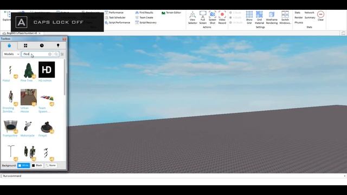Open the Find Results window
The height and width of the screenshot is (195, 347).
coord(144,12)
